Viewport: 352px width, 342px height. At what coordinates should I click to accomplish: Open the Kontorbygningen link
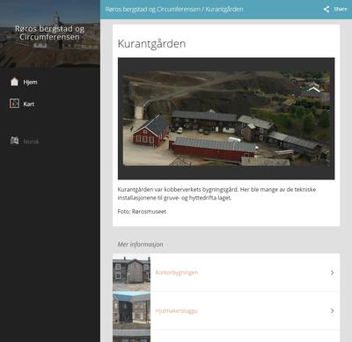pos(177,273)
